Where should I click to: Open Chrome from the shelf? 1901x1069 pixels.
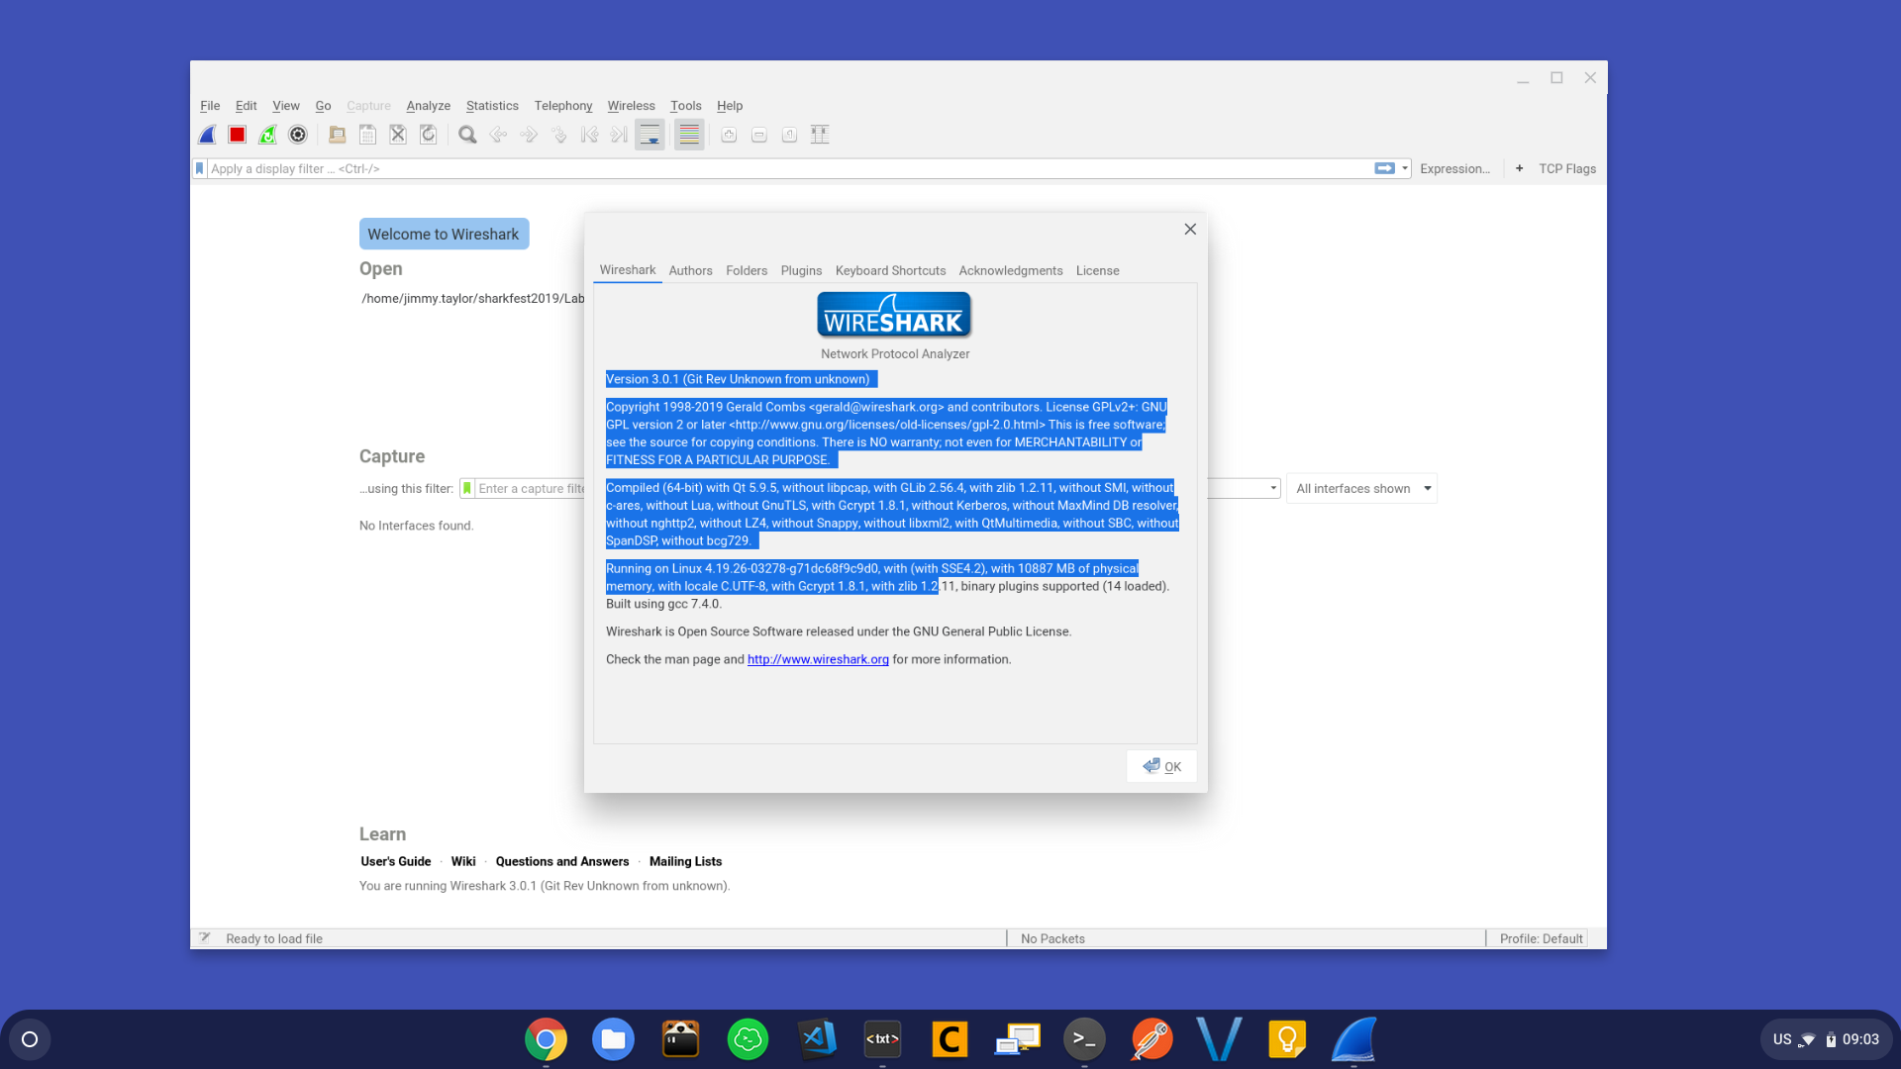click(546, 1039)
